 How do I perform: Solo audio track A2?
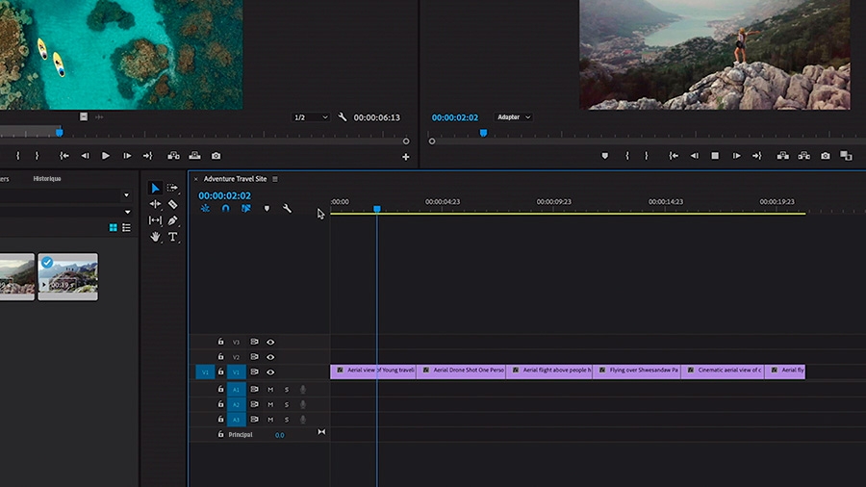point(286,404)
